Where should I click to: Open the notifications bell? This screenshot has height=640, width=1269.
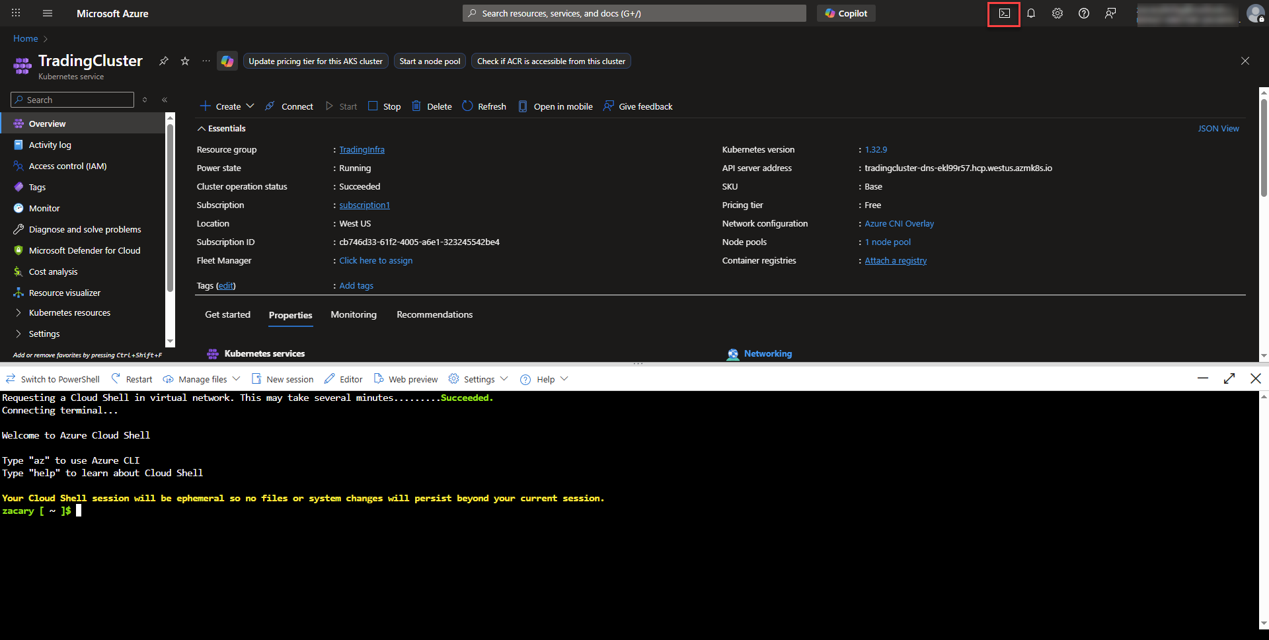[1030, 14]
